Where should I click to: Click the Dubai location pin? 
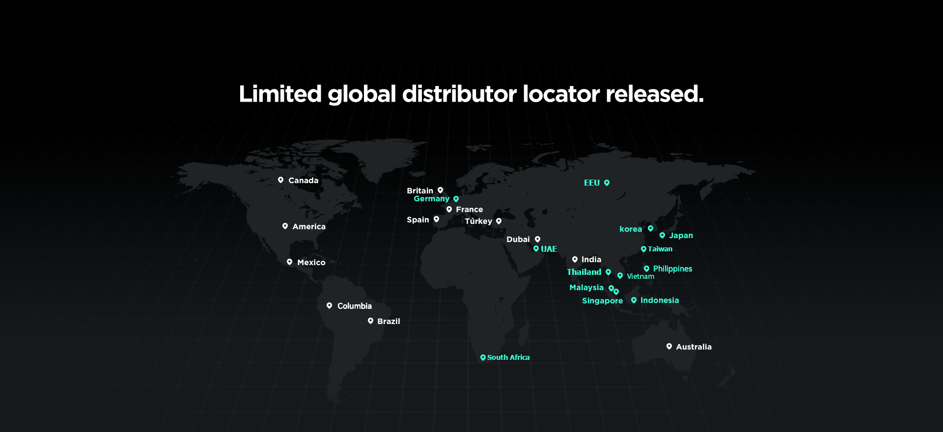(x=537, y=240)
